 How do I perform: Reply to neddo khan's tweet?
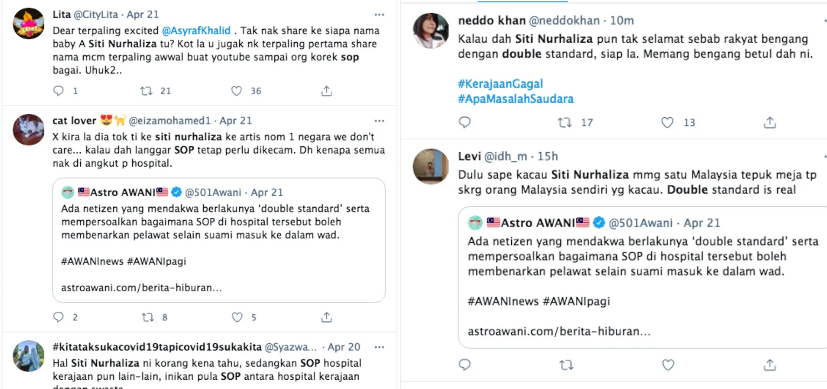[465, 122]
